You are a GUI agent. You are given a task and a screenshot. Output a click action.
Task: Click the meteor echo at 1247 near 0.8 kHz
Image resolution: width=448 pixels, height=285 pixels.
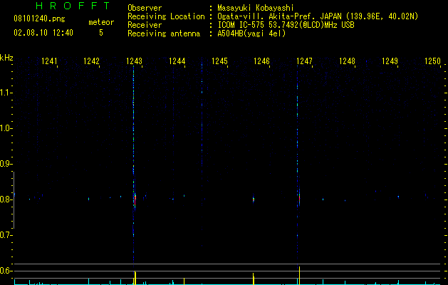299,198
